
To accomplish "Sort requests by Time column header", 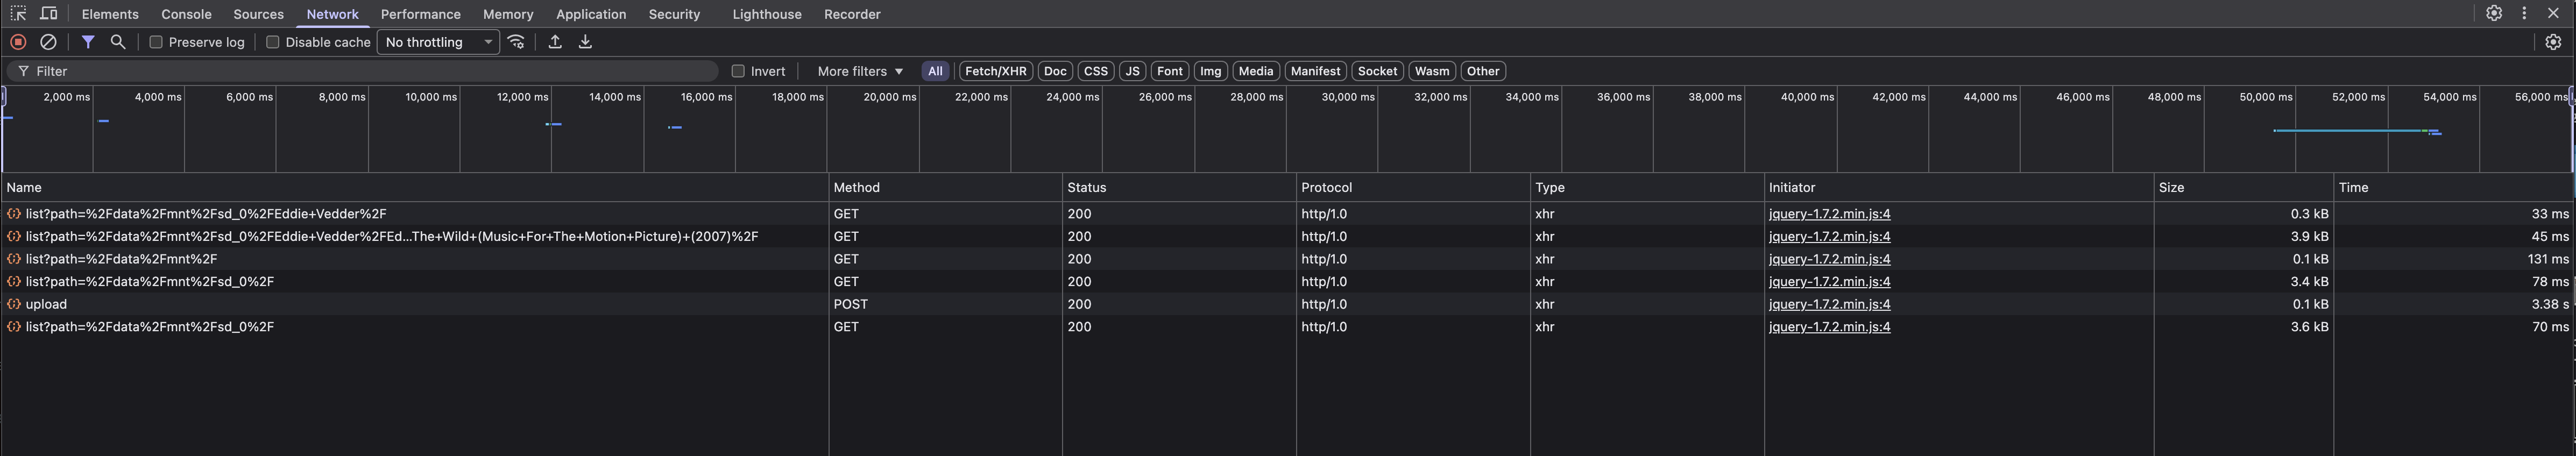I will click(2454, 187).
